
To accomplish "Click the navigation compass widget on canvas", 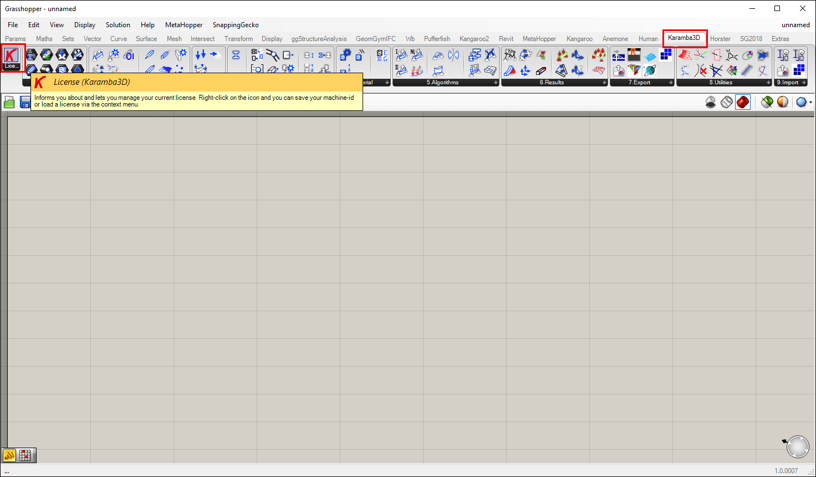I will (x=797, y=446).
